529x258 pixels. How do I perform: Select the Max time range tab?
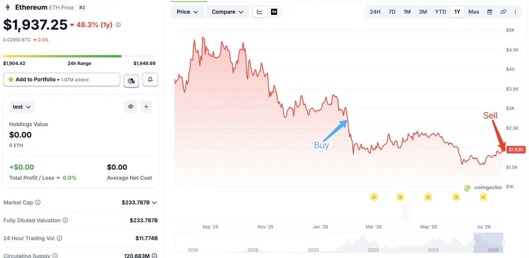tap(474, 12)
